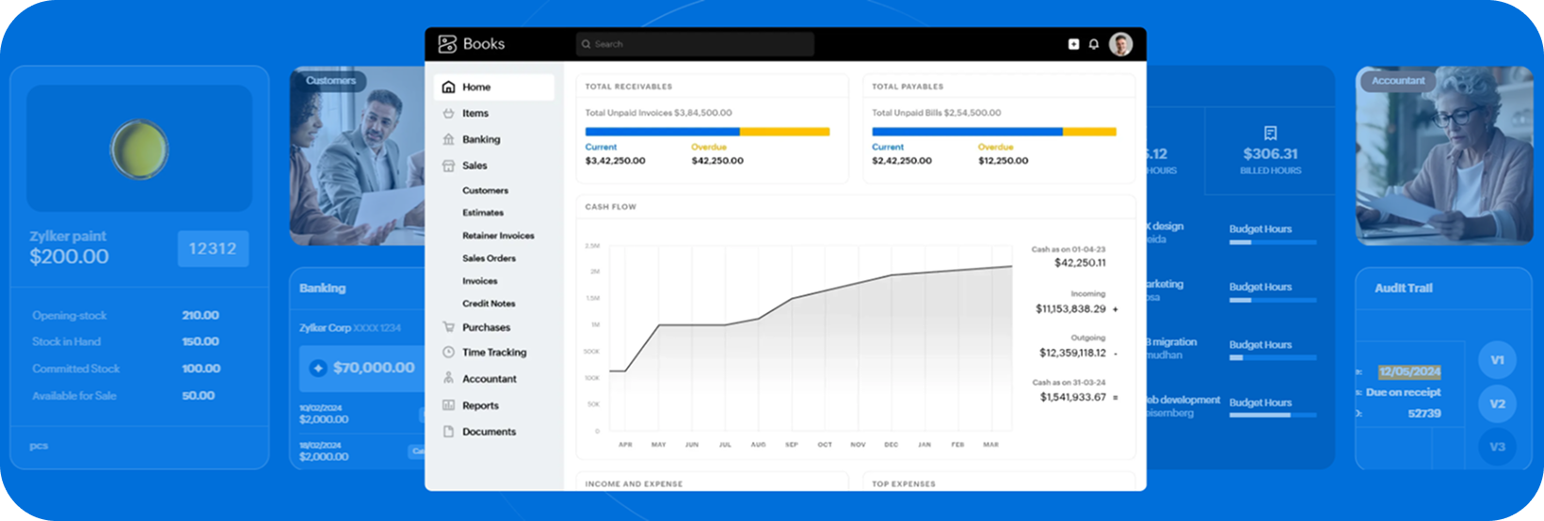The height and width of the screenshot is (521, 1544).
Task: Click the Banking building icon in sidebar
Action: (x=448, y=139)
